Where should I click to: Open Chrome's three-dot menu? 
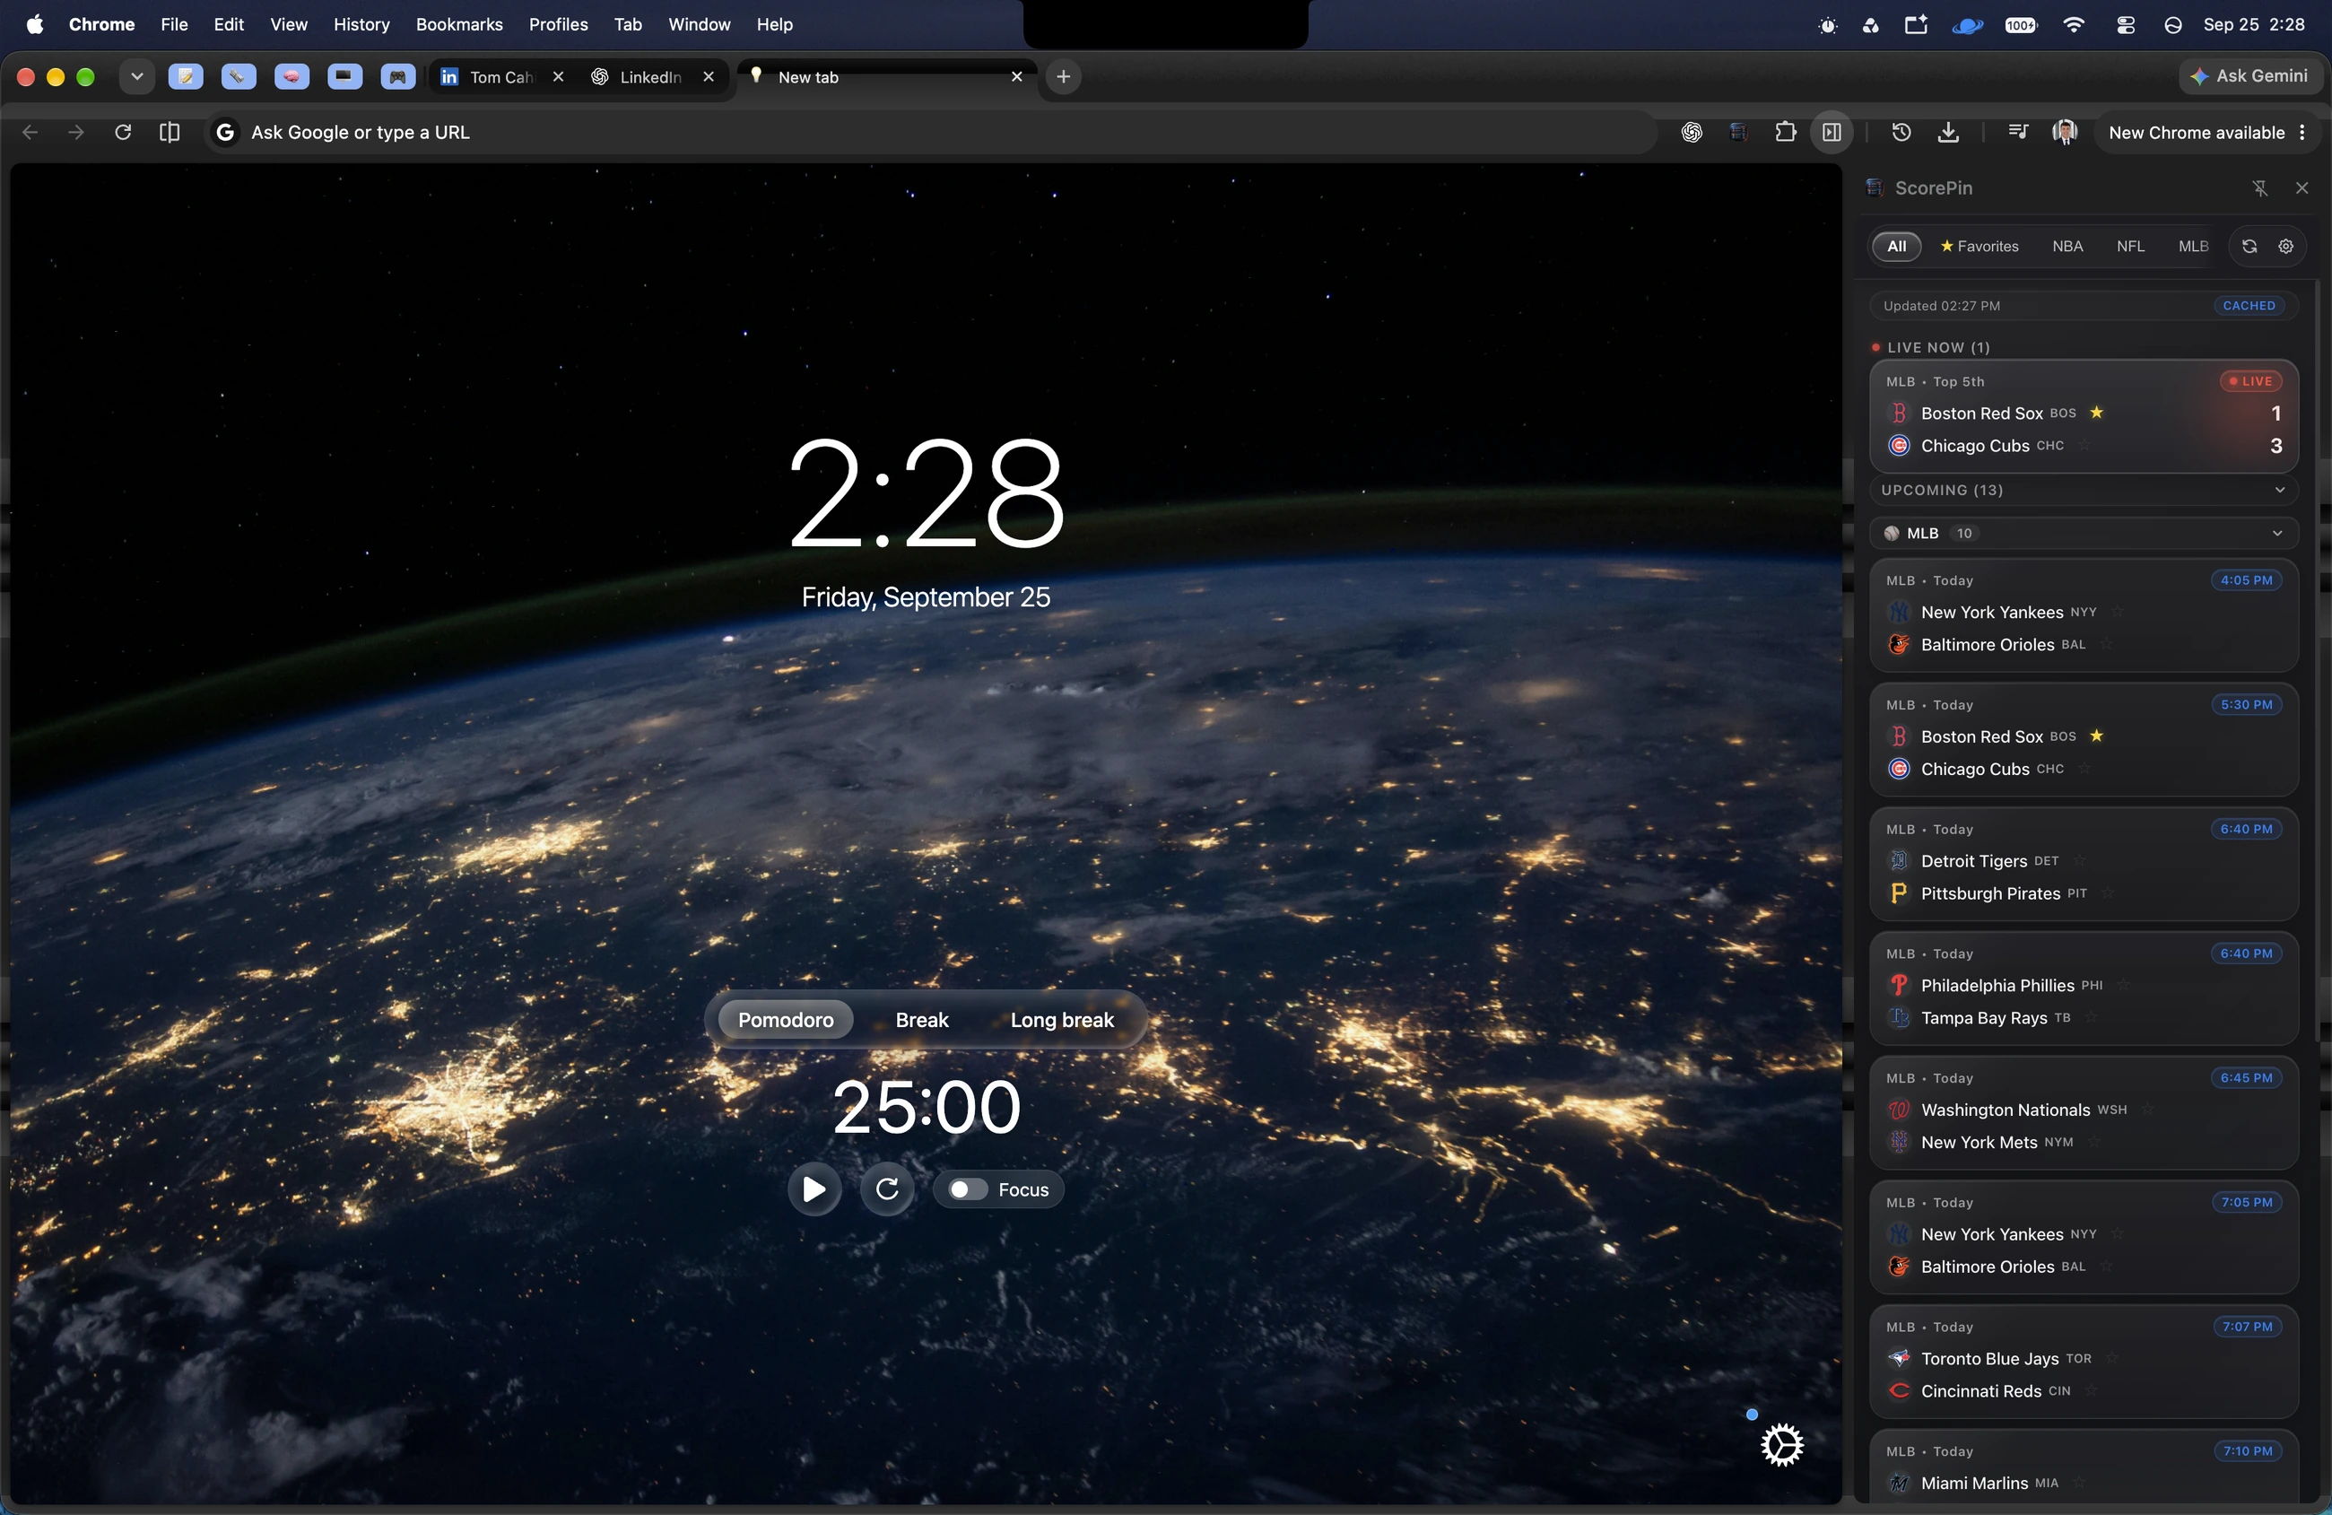pos(2302,132)
